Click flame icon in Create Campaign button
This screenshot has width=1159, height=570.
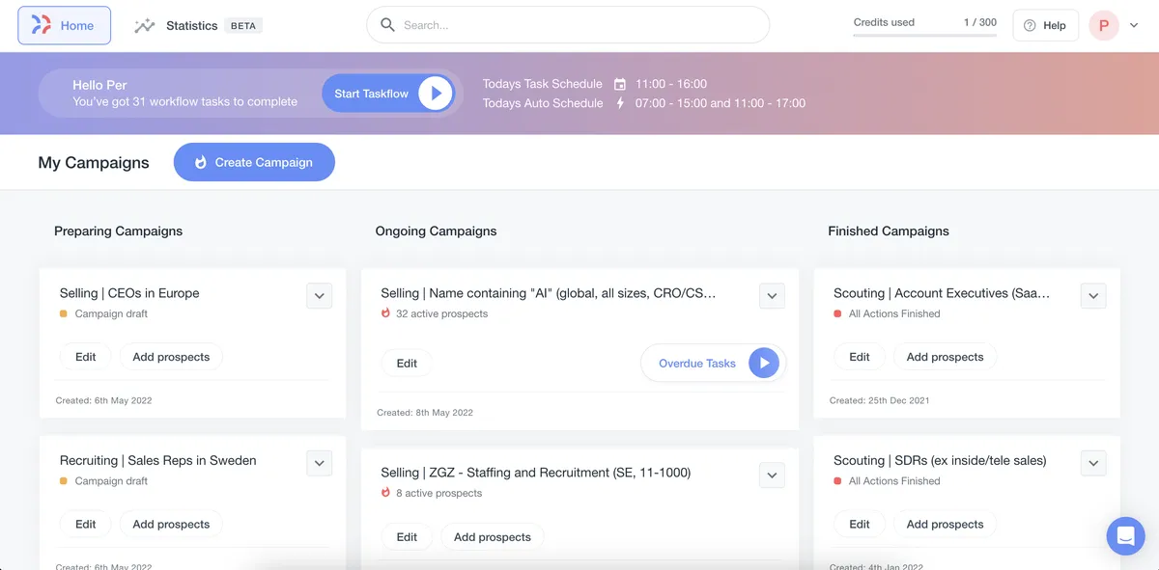coord(201,162)
